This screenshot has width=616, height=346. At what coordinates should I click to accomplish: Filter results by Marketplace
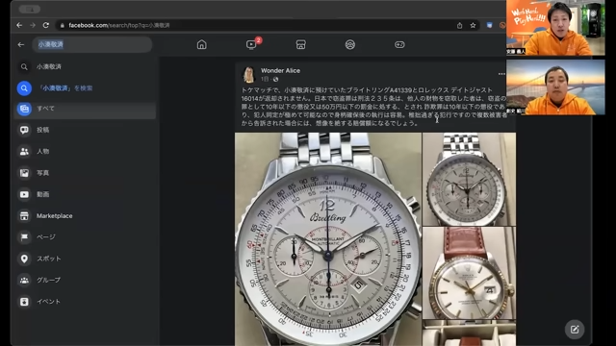[x=85, y=215]
